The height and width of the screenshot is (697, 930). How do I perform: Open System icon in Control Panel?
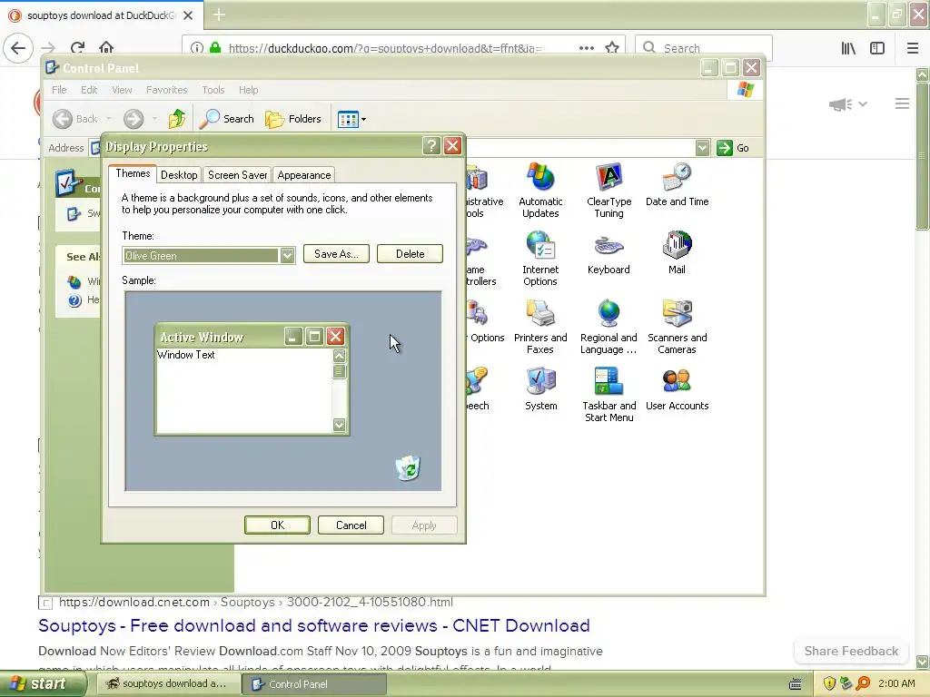pos(540,389)
